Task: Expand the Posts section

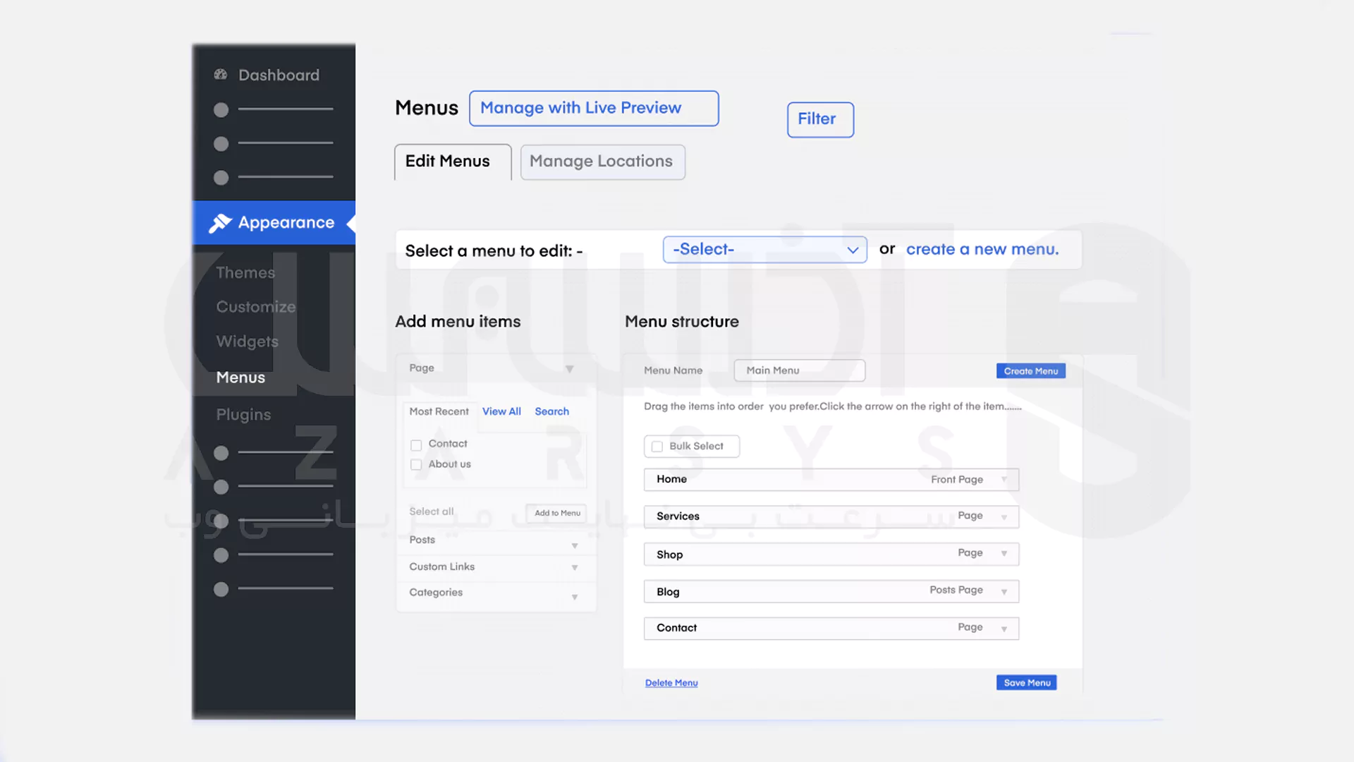Action: coord(574,545)
